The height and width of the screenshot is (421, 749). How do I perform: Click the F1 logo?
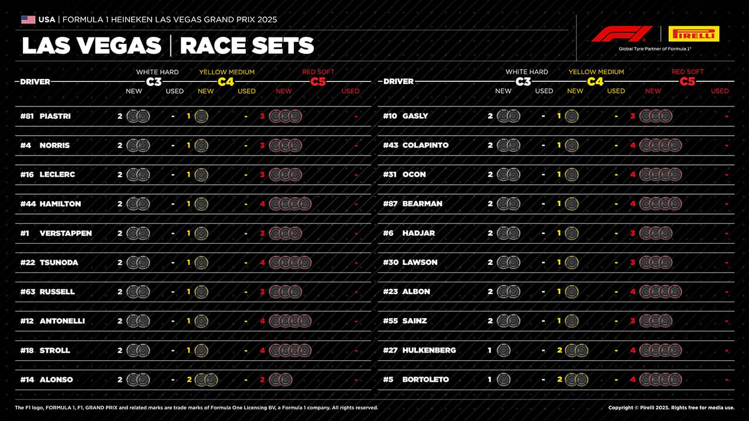621,34
